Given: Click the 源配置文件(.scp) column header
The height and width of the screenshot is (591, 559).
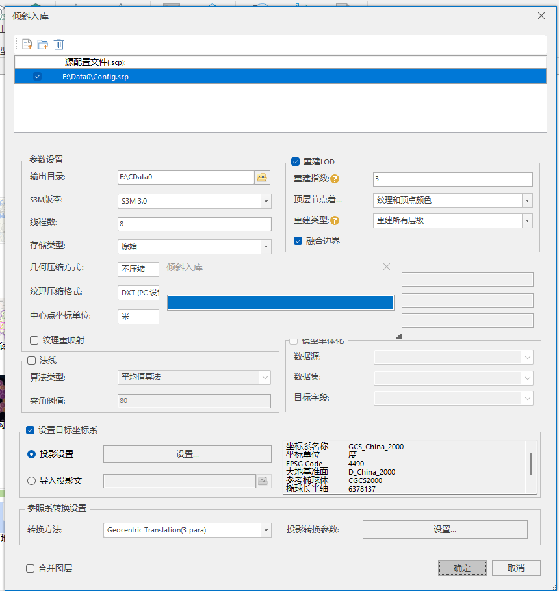Looking at the screenshot, I should 96,62.
